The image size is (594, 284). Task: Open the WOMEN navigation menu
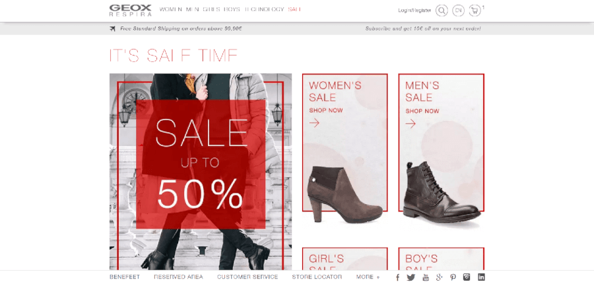click(x=171, y=9)
